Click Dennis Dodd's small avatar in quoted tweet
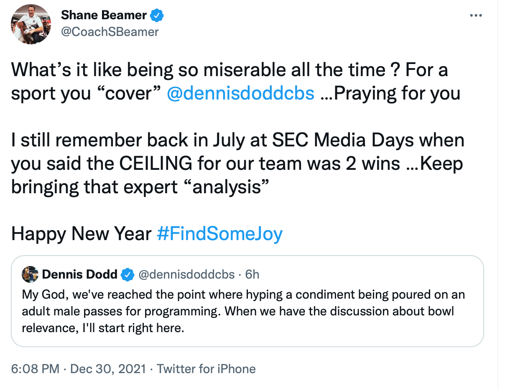The width and height of the screenshot is (515, 389). [30, 274]
